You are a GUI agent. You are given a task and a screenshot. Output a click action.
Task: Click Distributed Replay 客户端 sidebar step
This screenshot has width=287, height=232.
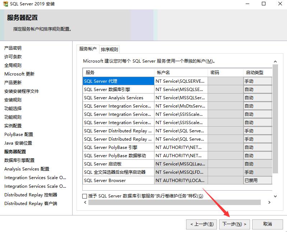(31, 204)
